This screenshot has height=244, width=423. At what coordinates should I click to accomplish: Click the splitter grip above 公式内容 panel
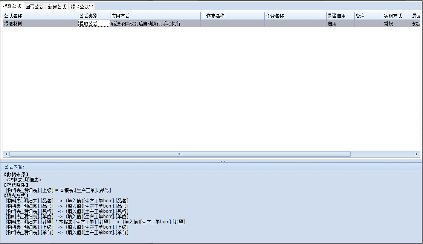pos(222,161)
